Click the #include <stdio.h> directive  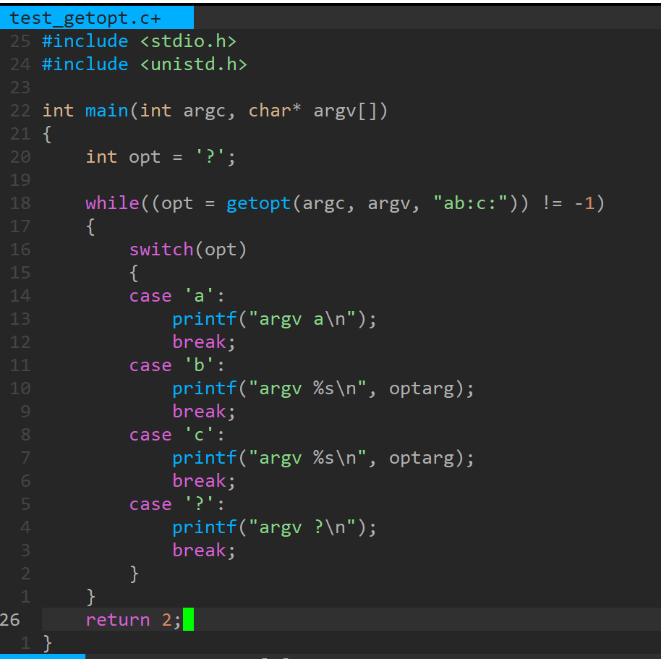(139, 41)
